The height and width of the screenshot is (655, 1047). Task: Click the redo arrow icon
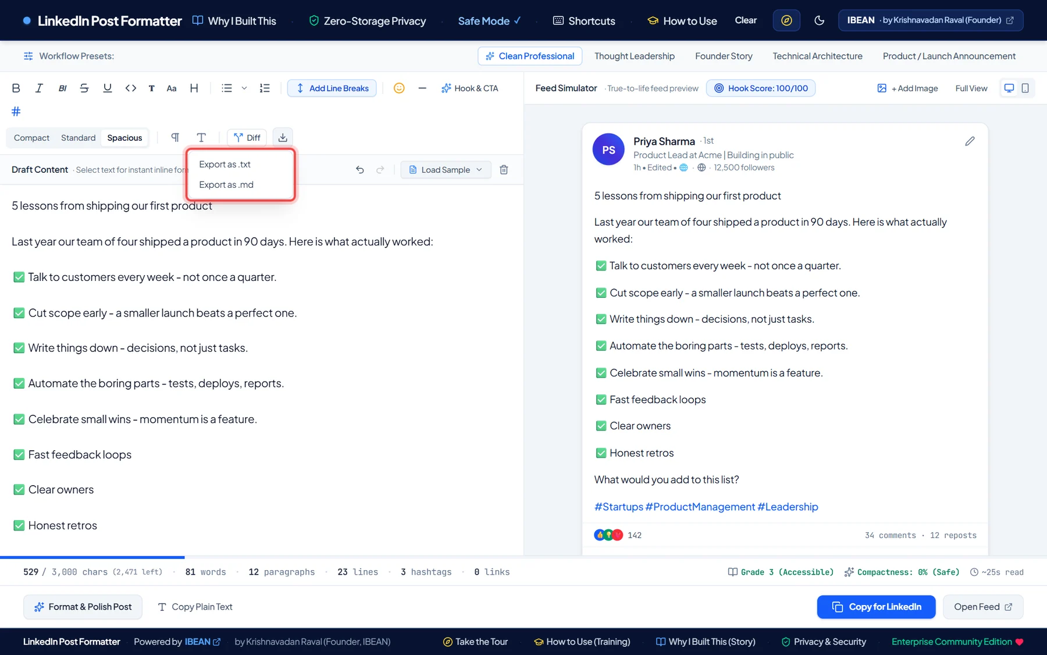point(380,170)
